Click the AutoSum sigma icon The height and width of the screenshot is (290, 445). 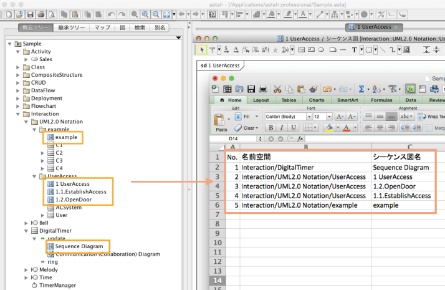[361, 89]
